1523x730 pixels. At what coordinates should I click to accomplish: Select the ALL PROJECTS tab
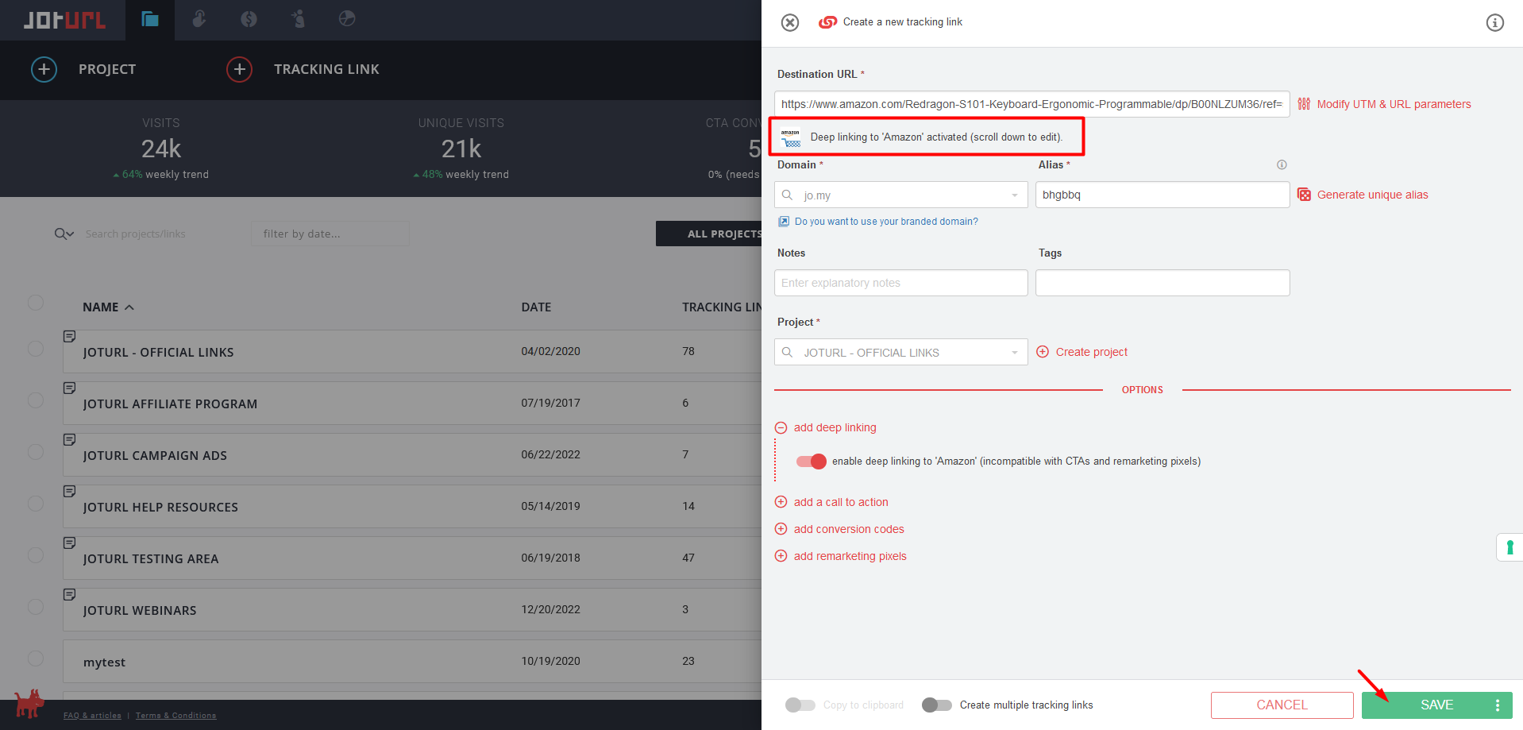coord(708,234)
